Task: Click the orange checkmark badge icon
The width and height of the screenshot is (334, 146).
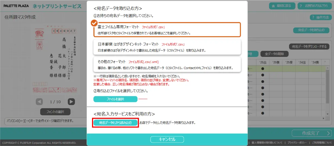Action: (x=94, y=23)
